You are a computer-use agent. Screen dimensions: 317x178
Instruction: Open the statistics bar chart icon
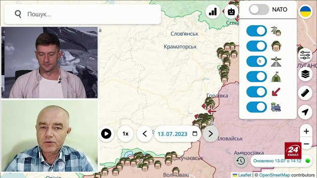coord(212,12)
